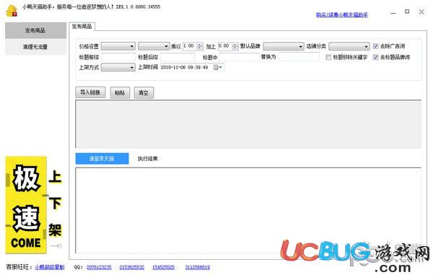Minimize the application window
The image size is (433, 275).
point(393,12)
